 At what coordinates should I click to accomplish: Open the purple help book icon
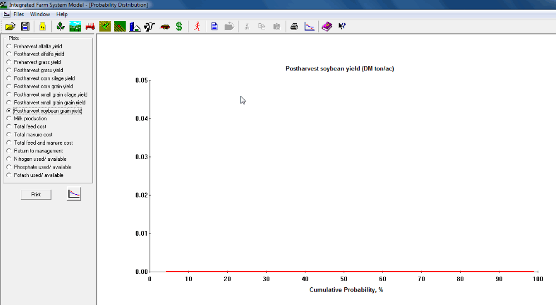327,27
